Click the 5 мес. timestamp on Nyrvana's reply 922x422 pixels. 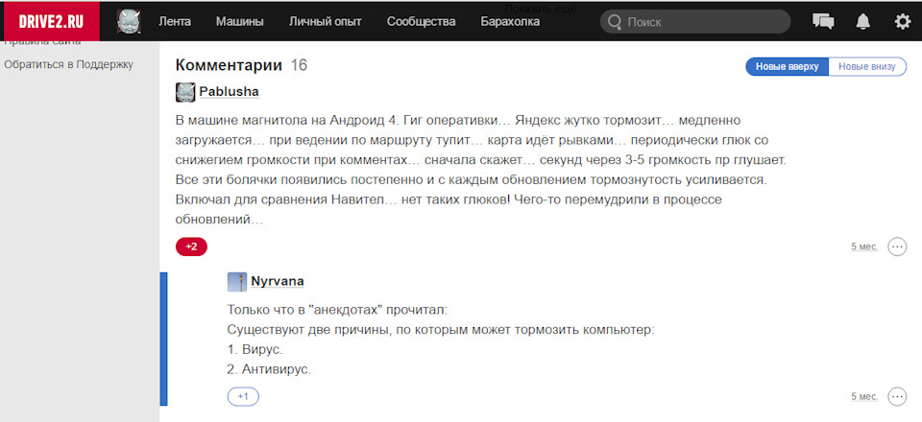(864, 397)
